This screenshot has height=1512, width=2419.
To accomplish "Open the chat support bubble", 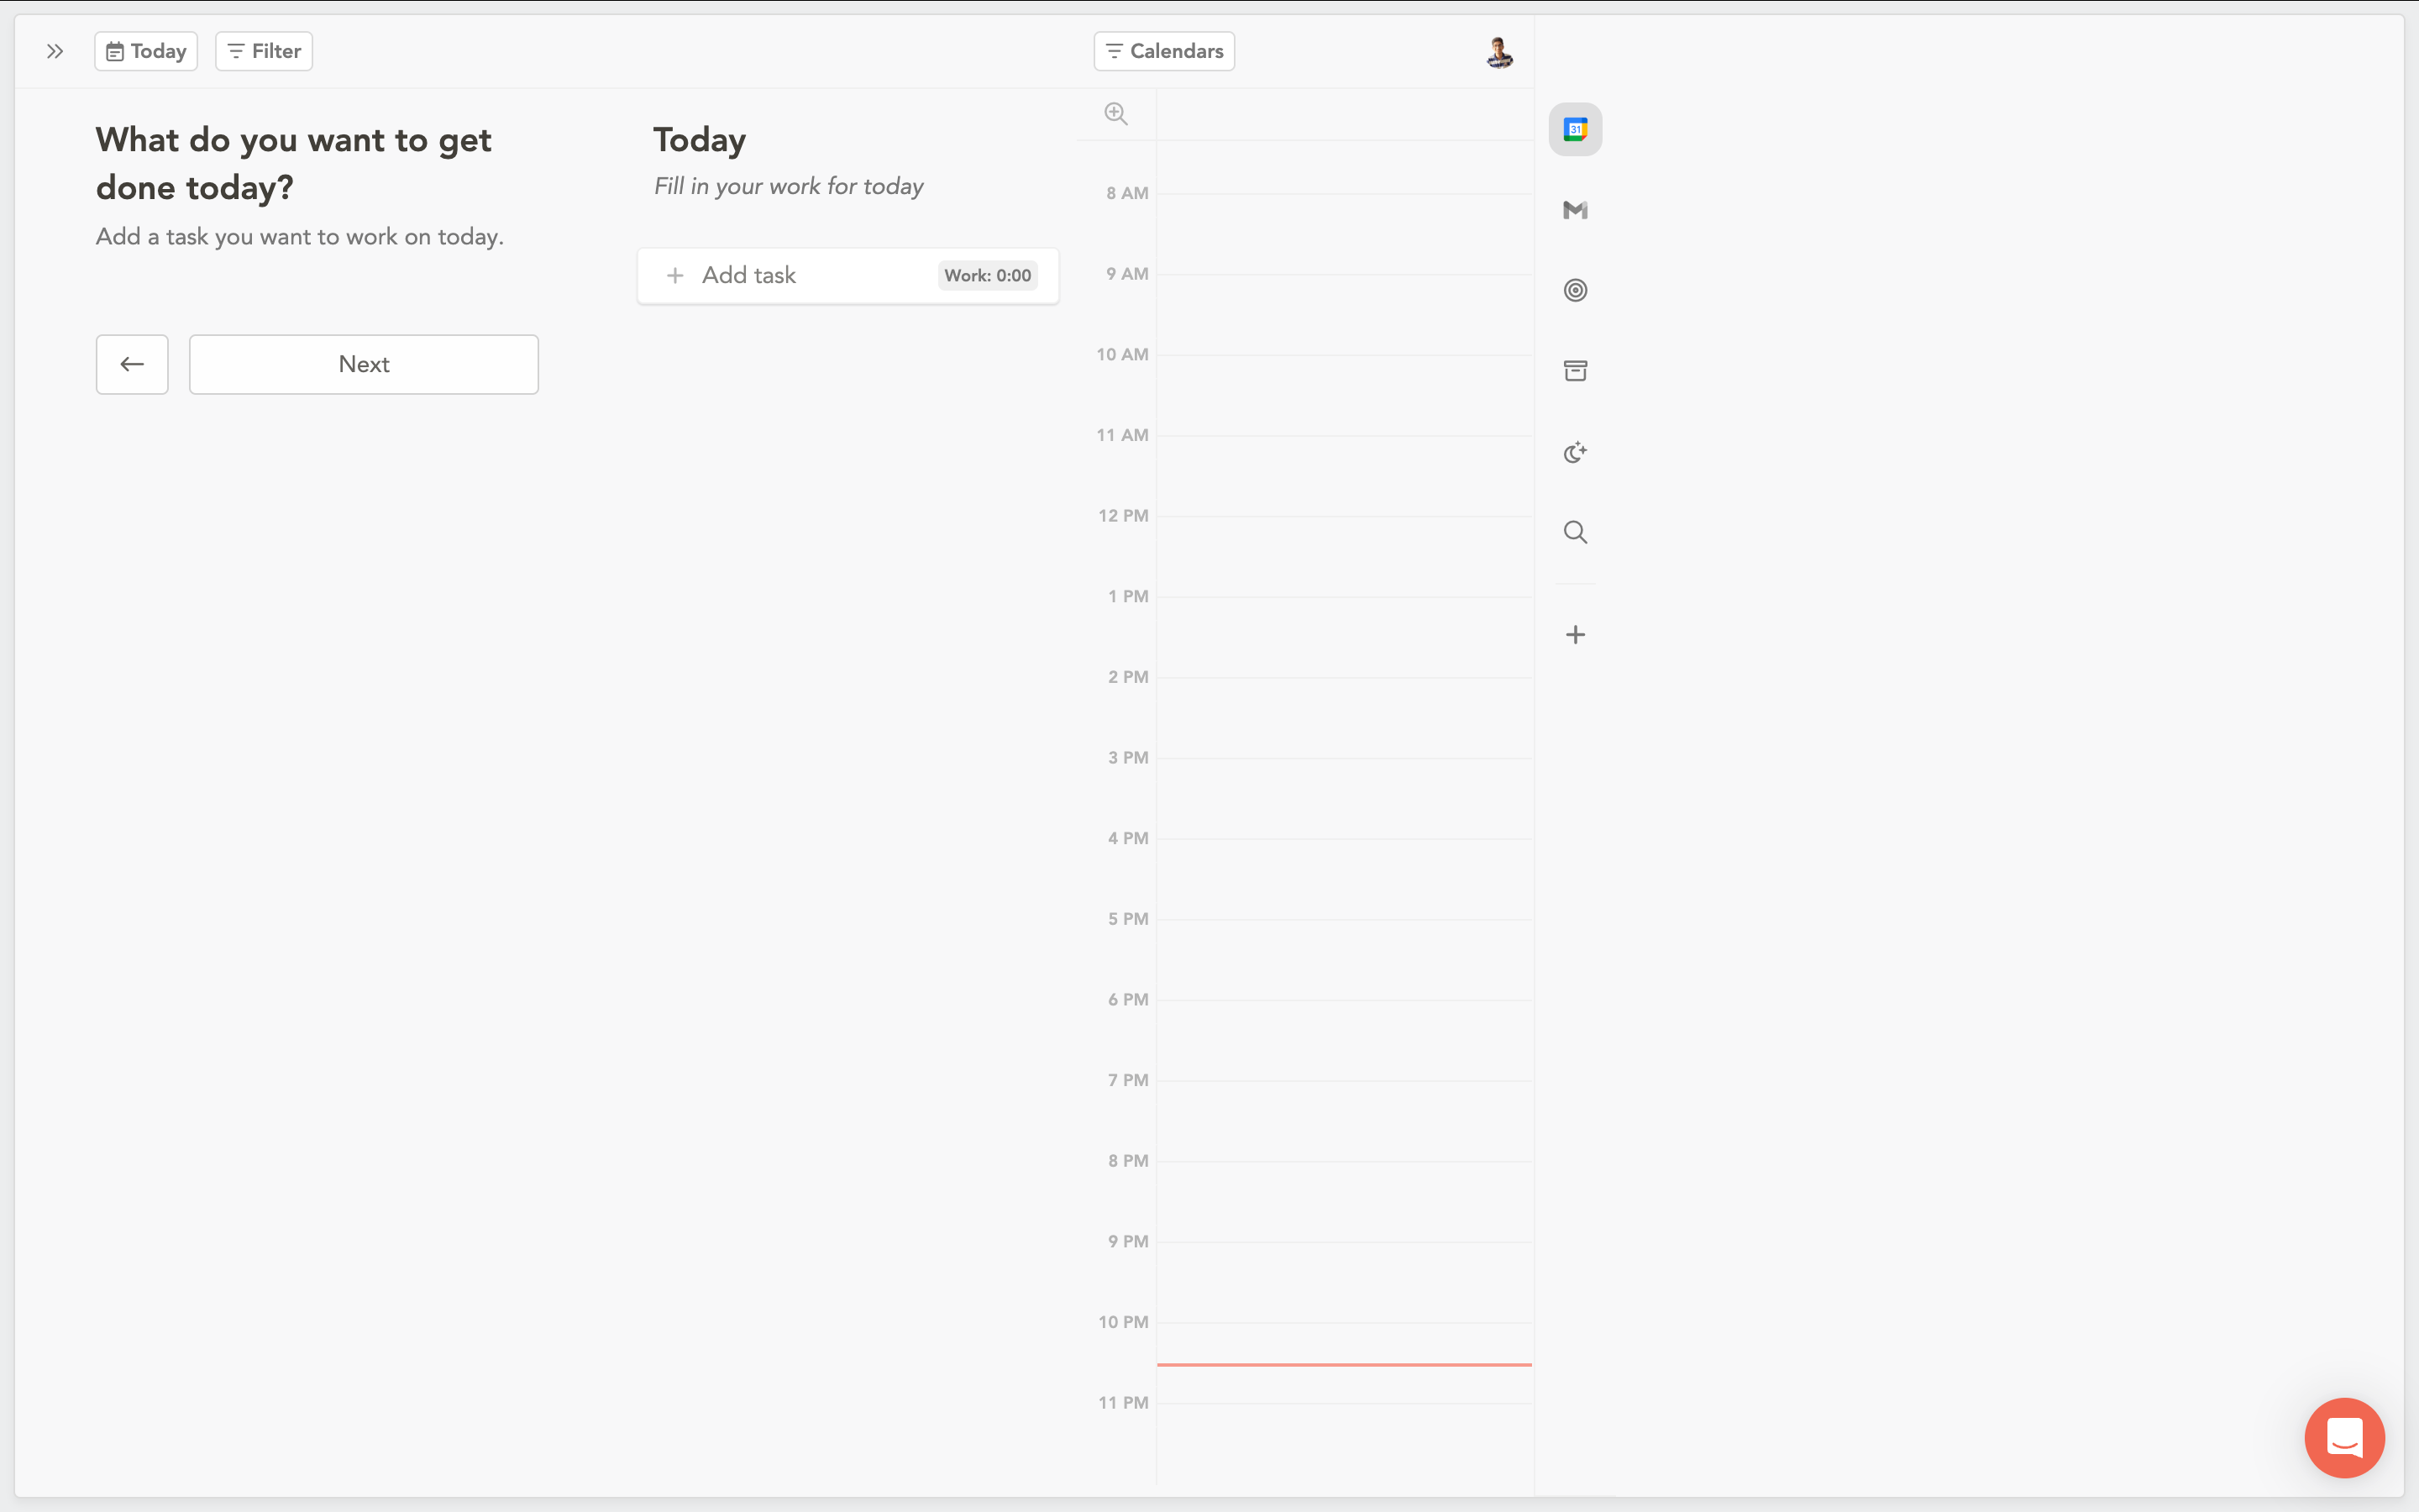I will pyautogui.click(x=2343, y=1437).
